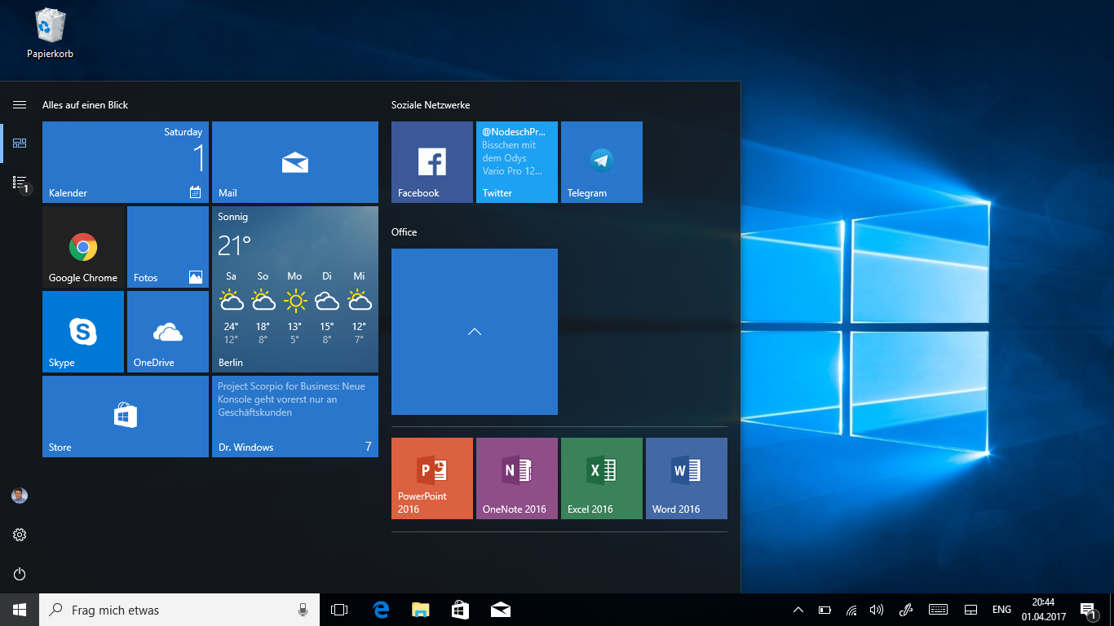1114x626 pixels.
Task: Open Settings via the gear icon
Action: pos(20,535)
